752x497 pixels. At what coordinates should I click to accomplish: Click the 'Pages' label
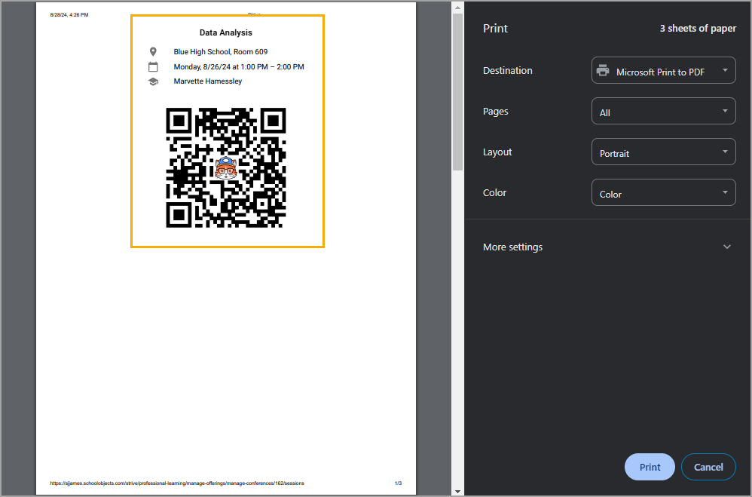(x=495, y=112)
